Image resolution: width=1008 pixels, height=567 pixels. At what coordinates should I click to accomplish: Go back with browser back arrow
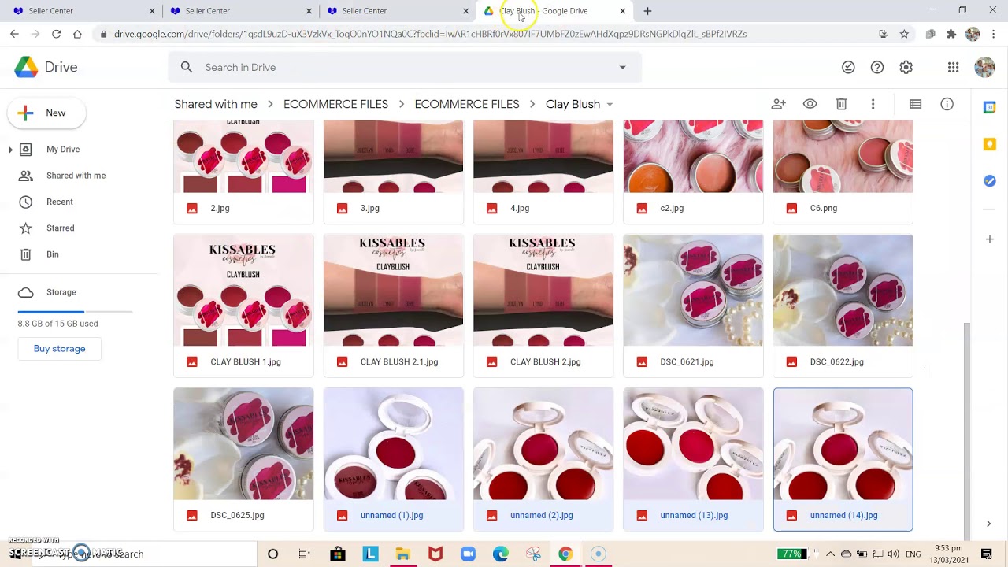coord(14,34)
